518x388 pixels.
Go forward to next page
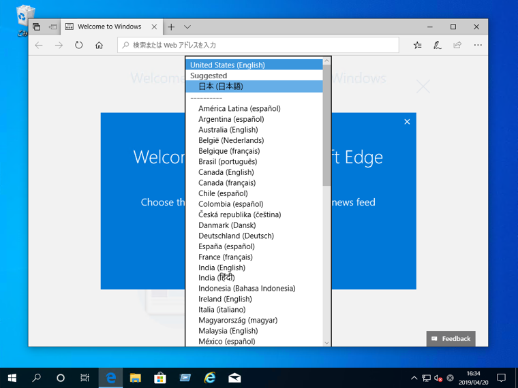pos(59,45)
